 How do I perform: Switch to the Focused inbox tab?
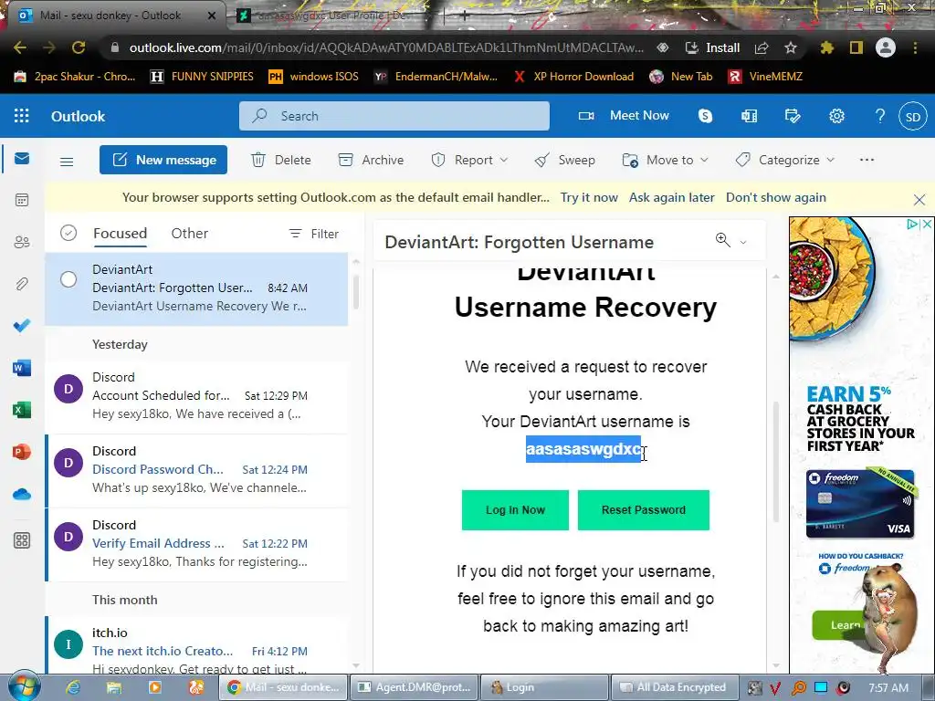pos(120,233)
